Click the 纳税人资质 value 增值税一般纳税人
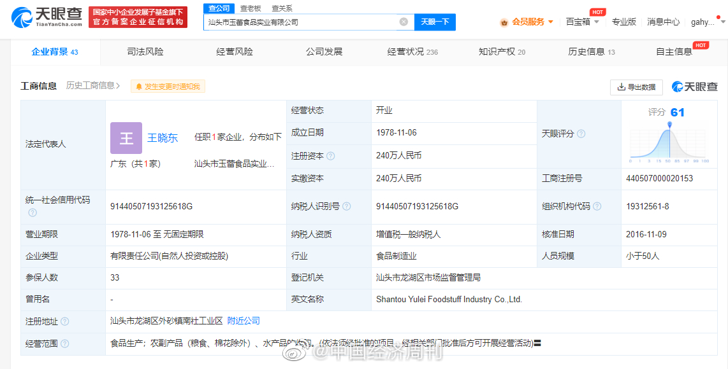This screenshot has width=728, height=369. point(408,235)
